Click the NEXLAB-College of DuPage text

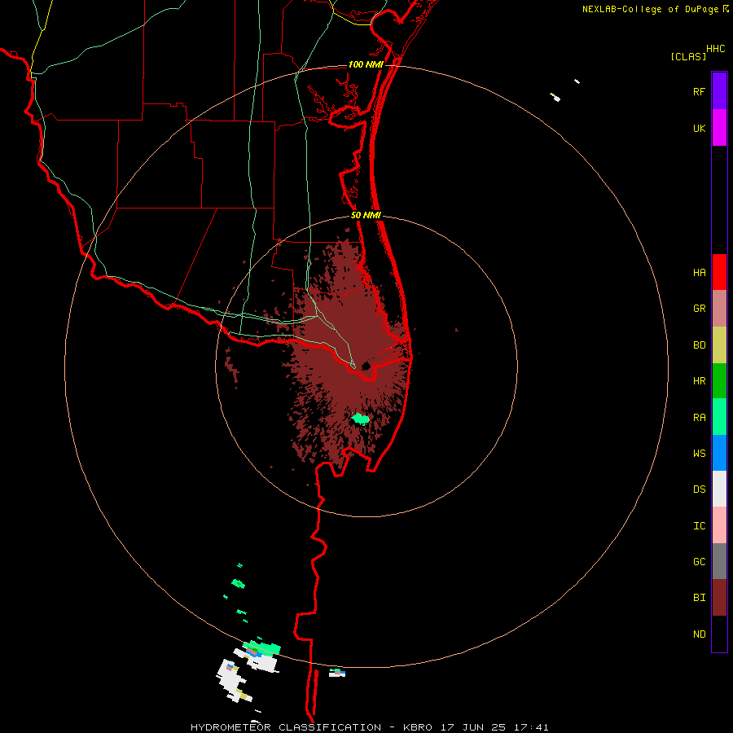tap(650, 9)
